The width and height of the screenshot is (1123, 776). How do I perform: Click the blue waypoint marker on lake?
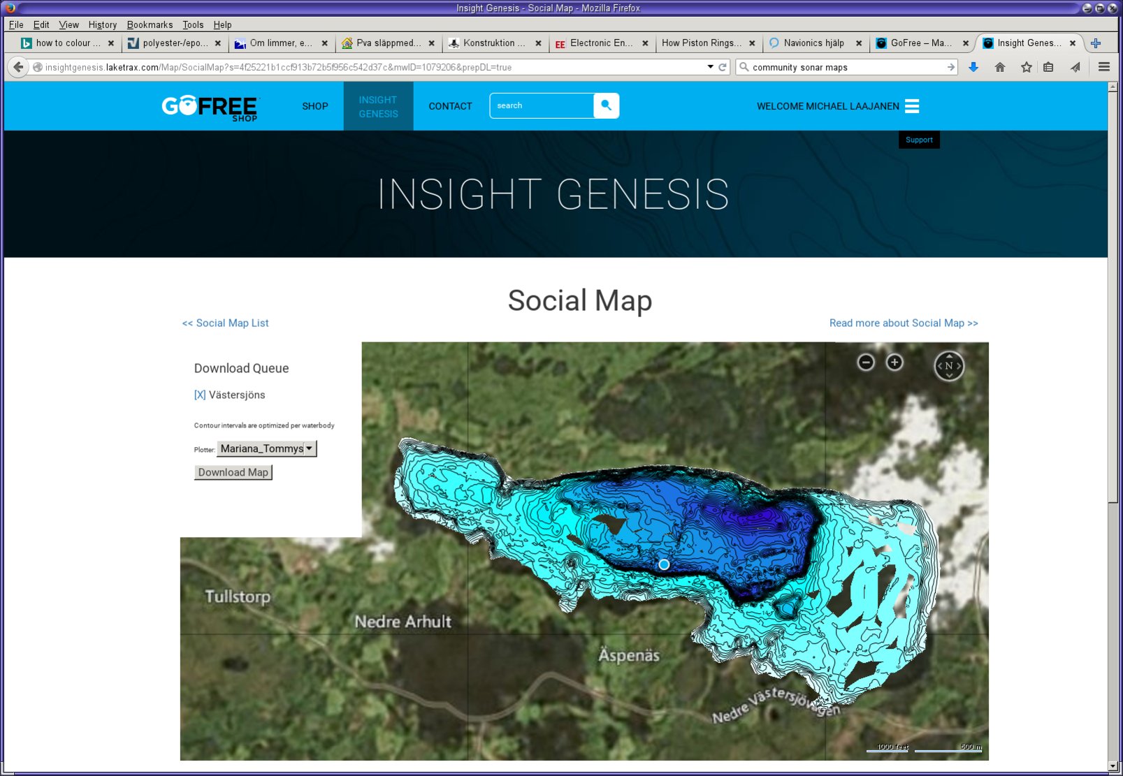[664, 564]
